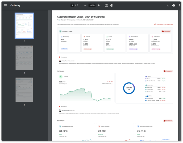Click the page number input field
The image size is (183, 143).
[x=72, y=5]
